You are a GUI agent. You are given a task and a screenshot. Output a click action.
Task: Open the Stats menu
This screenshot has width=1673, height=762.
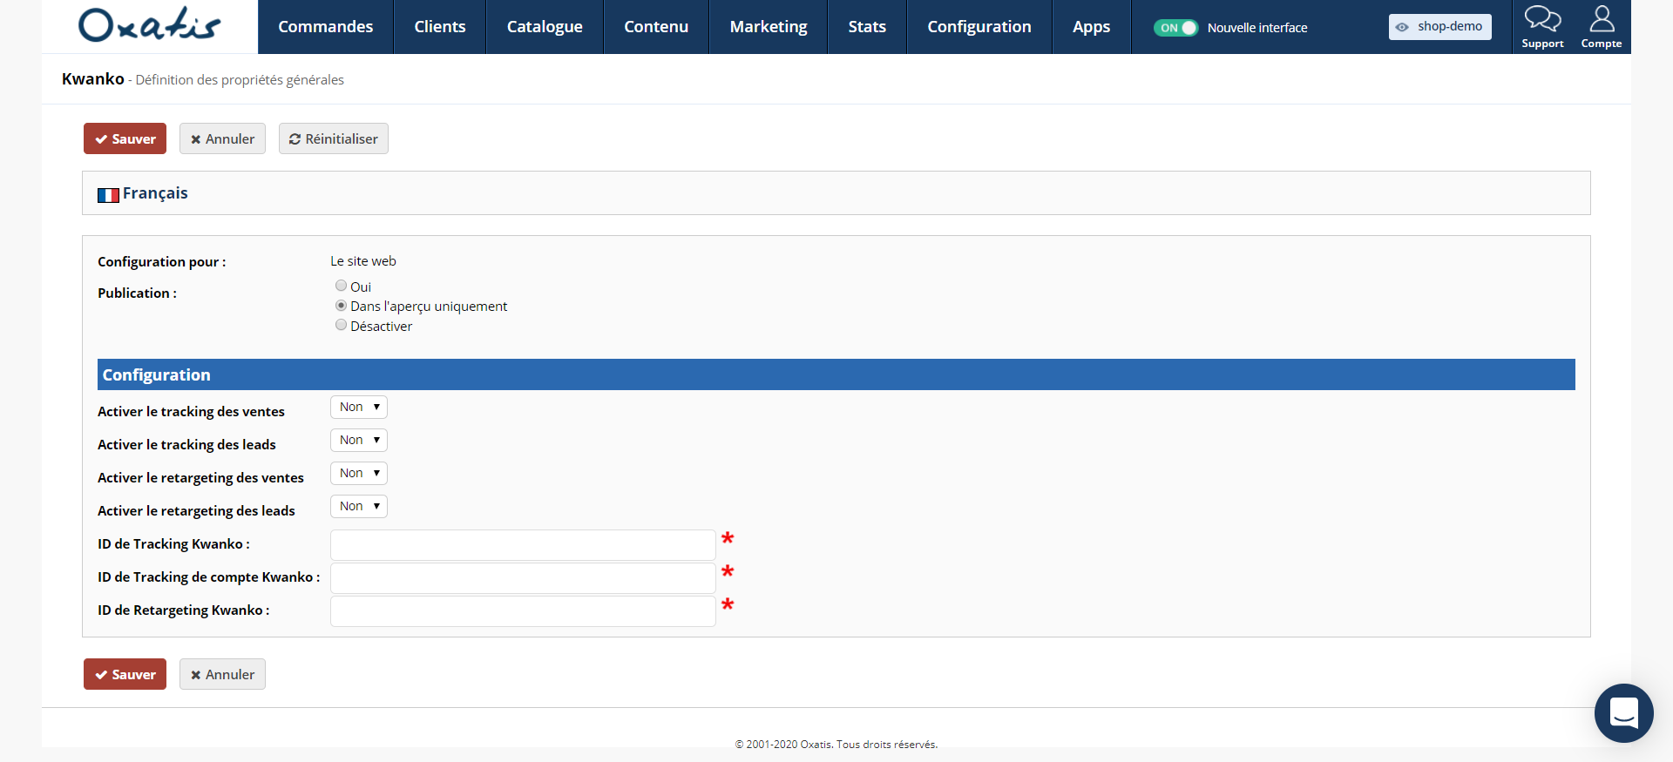coord(867,27)
